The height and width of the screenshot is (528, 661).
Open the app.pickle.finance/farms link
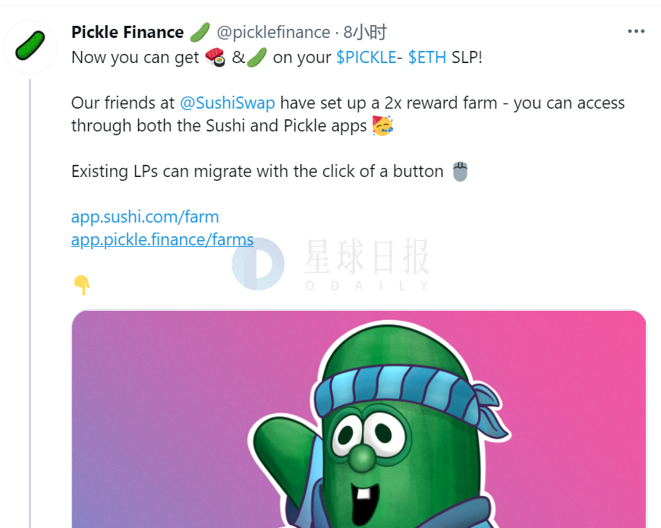tap(162, 240)
